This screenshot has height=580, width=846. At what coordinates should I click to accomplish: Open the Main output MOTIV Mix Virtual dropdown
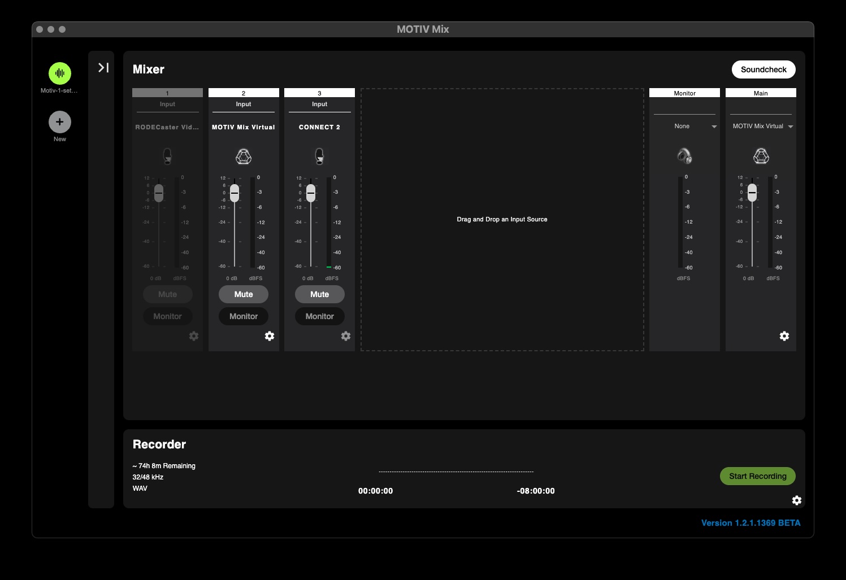(x=761, y=127)
